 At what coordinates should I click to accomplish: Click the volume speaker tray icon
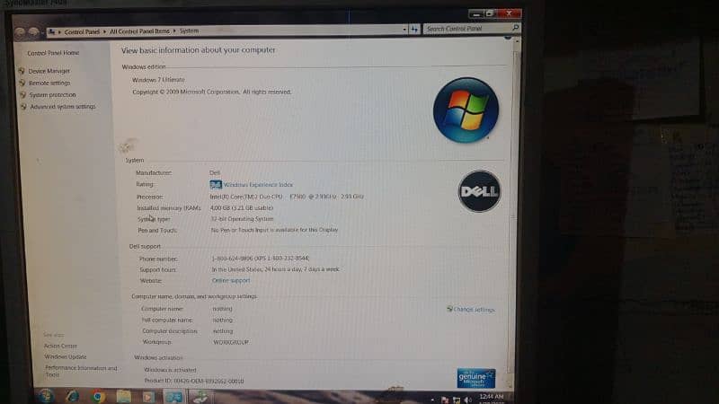click(467, 400)
